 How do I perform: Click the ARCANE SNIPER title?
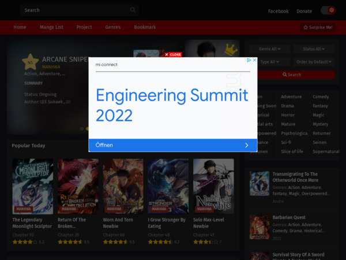[x=65, y=60]
